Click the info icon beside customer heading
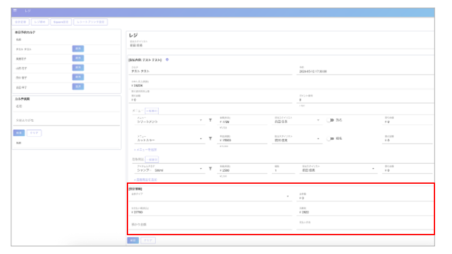Image resolution: width=452 pixels, height=254 pixels. tap(167, 60)
